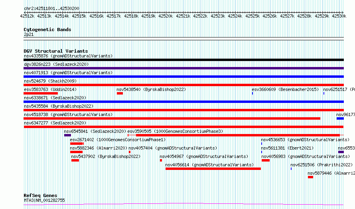Viewport: 355px width, 209px height.
Task: Open nsv4056614 (gnomADStructuralVariants) label
Action: tap(209, 165)
